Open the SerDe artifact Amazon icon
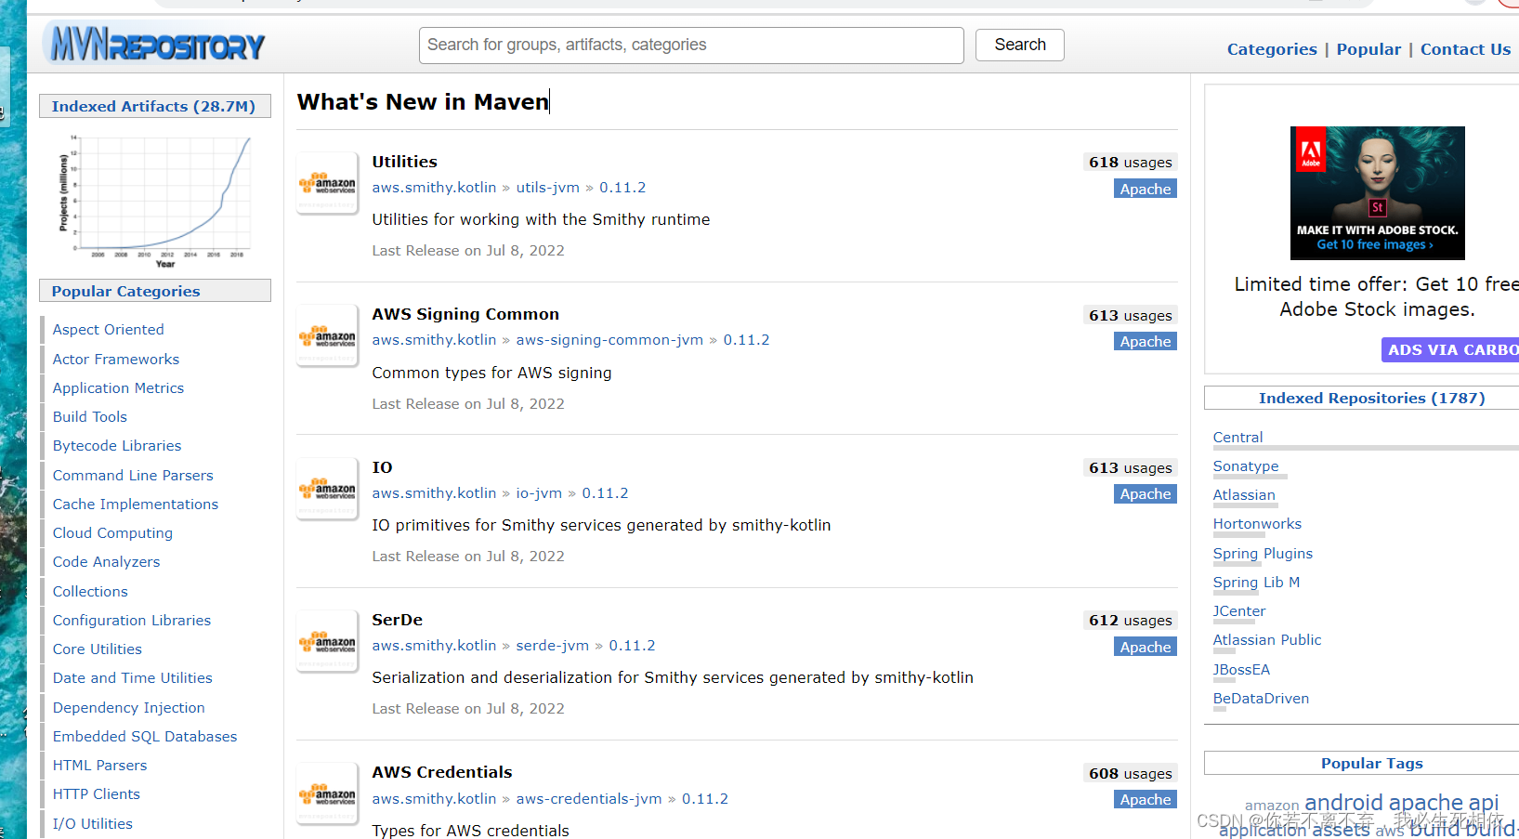This screenshot has width=1519, height=839. 327,641
